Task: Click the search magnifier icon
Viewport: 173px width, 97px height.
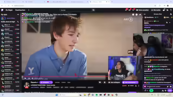Action: click(94, 10)
